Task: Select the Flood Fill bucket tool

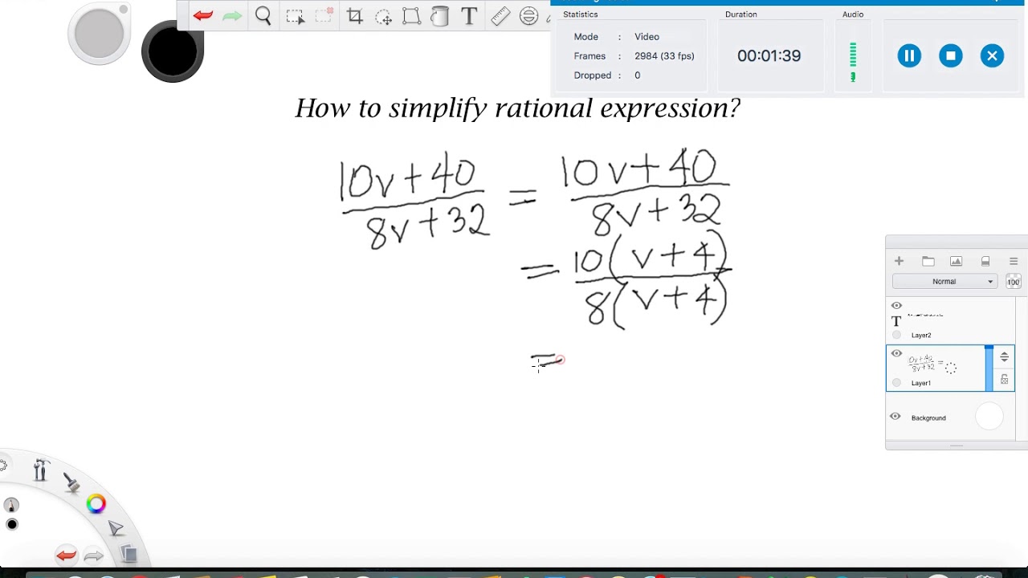Action: [x=439, y=16]
